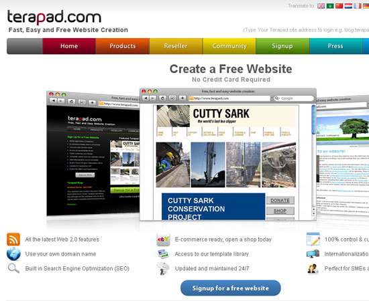Click the workers in hardhats photo

(x=172, y=165)
